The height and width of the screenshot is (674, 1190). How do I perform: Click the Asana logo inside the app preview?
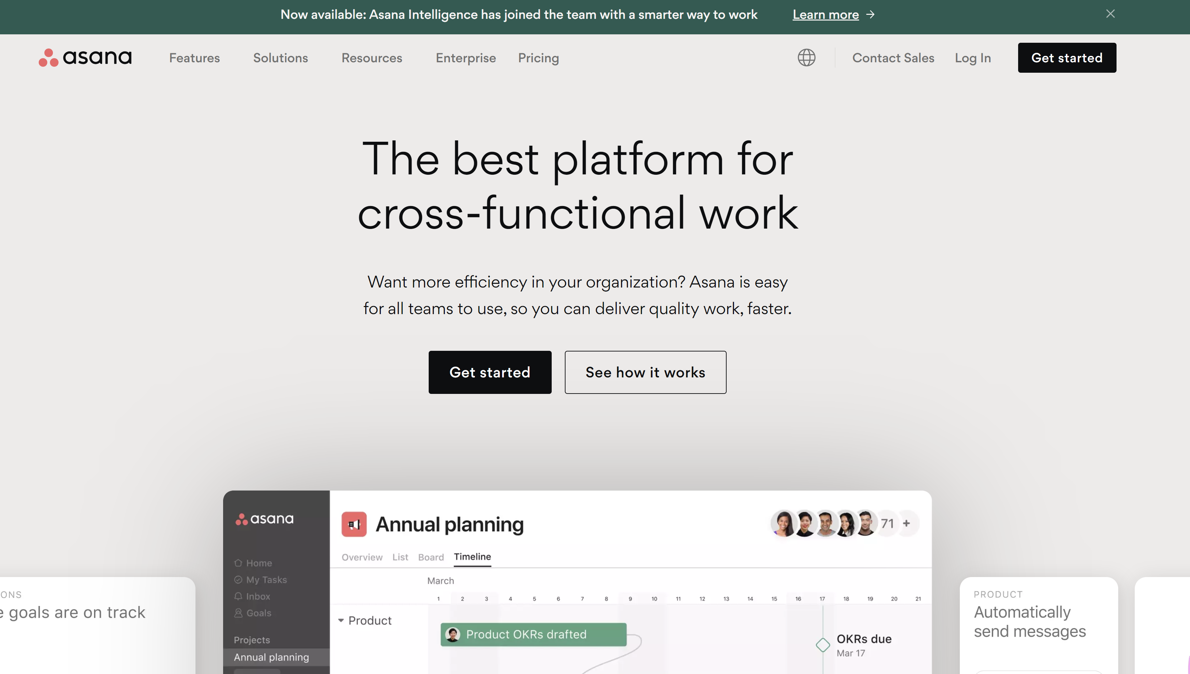click(x=265, y=519)
